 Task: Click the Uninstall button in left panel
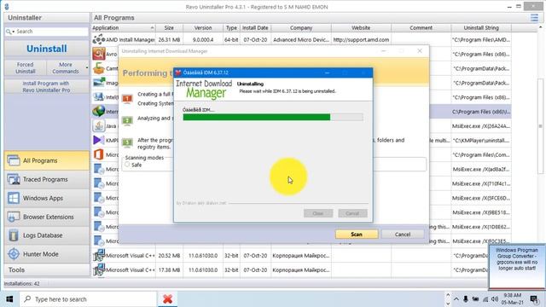(47, 49)
